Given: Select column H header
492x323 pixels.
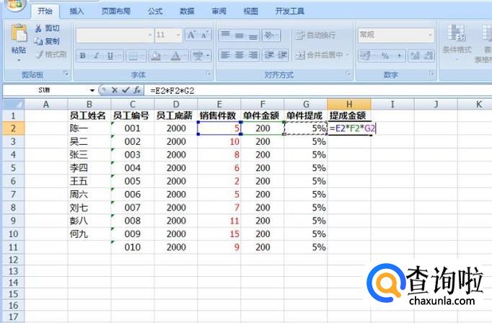Looking at the screenshot, I should click(349, 104).
